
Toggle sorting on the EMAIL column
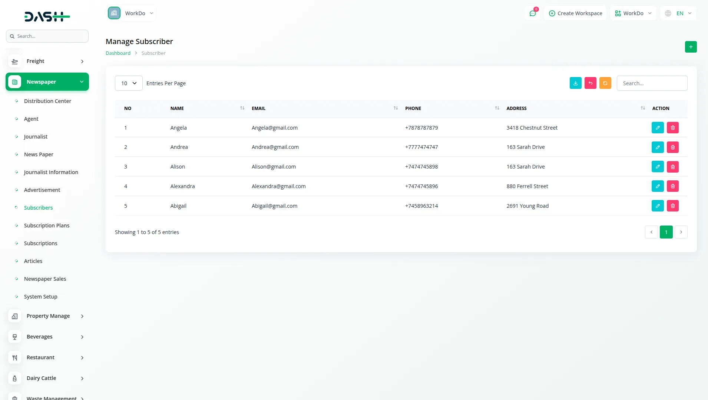coord(395,108)
